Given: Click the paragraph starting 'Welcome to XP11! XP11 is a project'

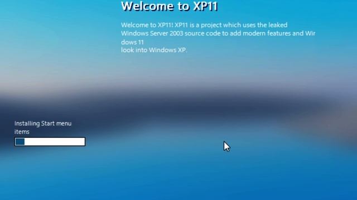Looking at the screenshot, I should (x=218, y=37).
